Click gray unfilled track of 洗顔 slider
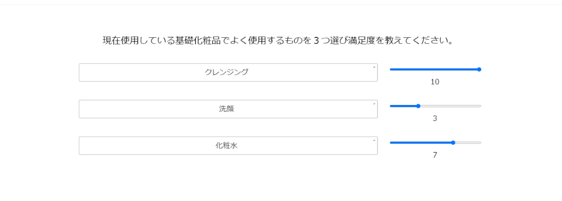Image resolution: width=562 pixels, height=201 pixels. tap(450, 106)
